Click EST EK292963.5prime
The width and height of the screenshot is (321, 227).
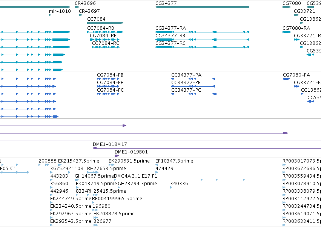[71, 214]
